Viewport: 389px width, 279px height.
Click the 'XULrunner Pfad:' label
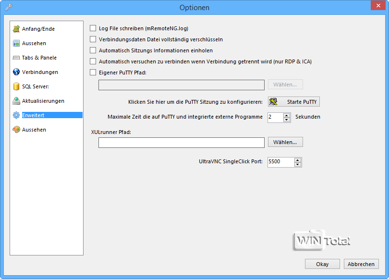click(x=111, y=132)
